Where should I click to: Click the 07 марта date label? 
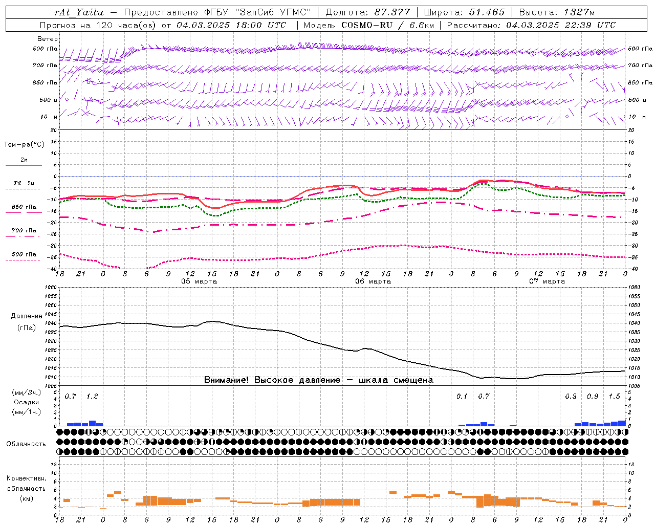tap(547, 281)
